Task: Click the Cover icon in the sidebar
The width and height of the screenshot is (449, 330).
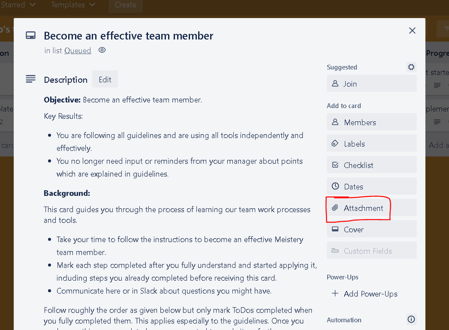Action: [335, 229]
